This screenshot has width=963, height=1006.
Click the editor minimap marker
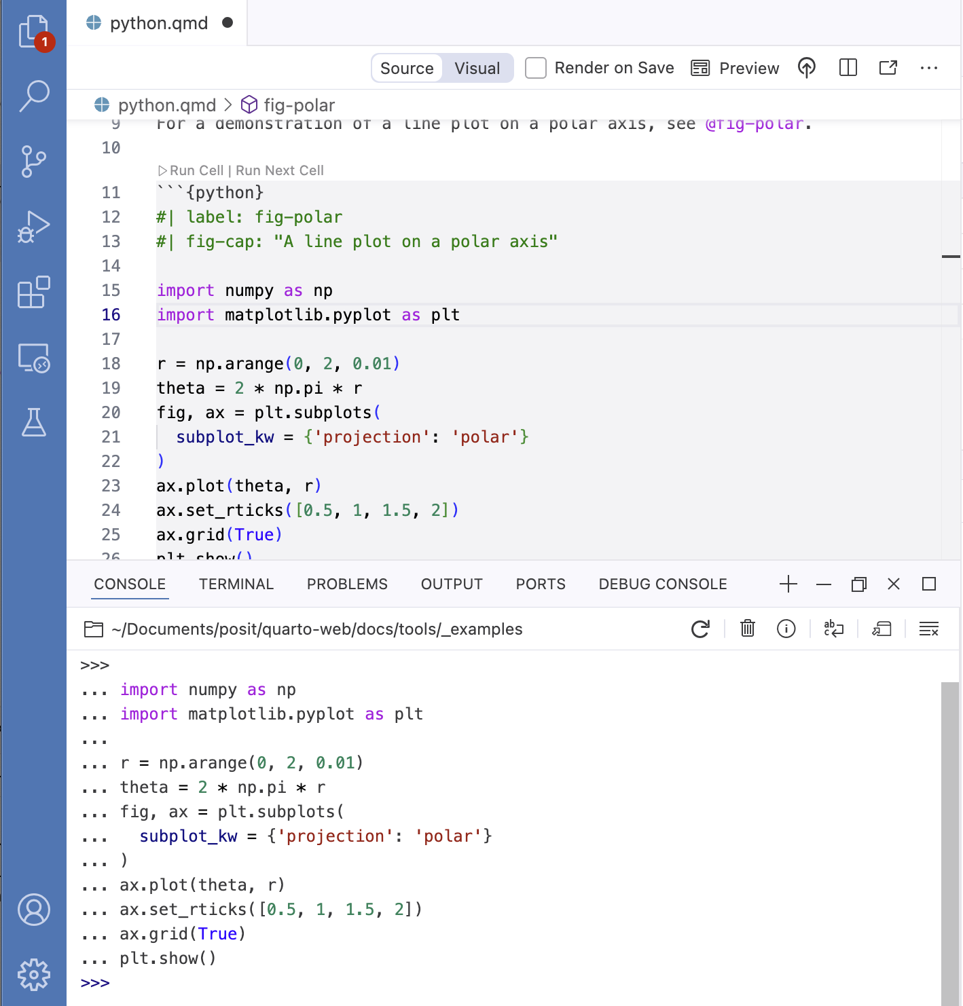pos(951,257)
